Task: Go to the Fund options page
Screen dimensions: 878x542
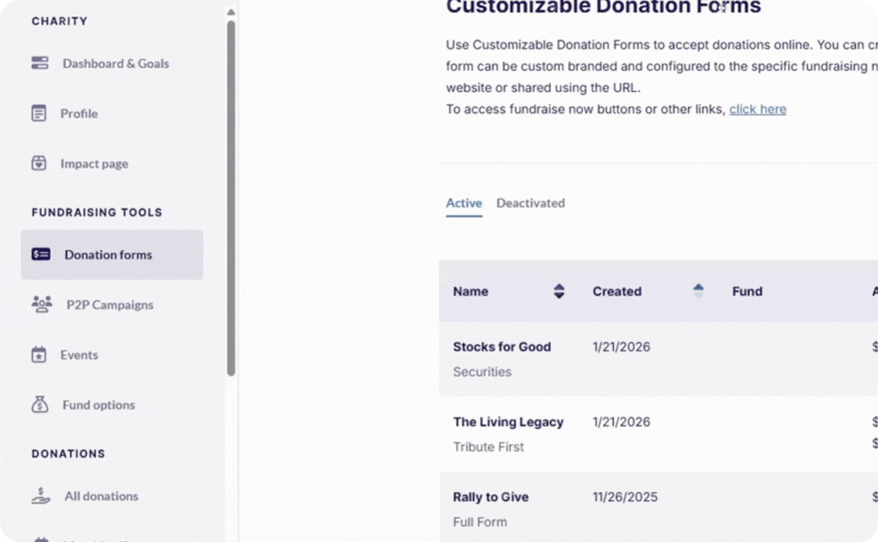Action: 99,405
